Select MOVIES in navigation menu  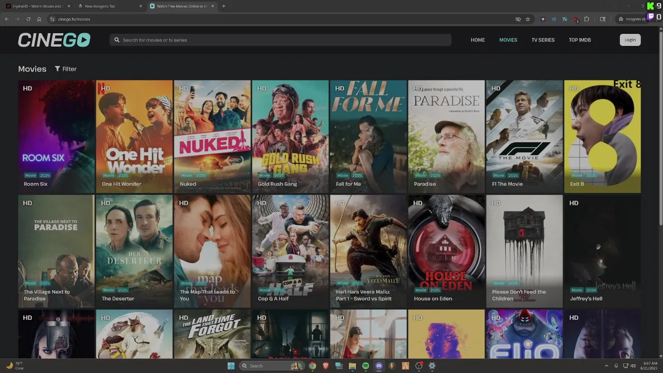tap(508, 40)
